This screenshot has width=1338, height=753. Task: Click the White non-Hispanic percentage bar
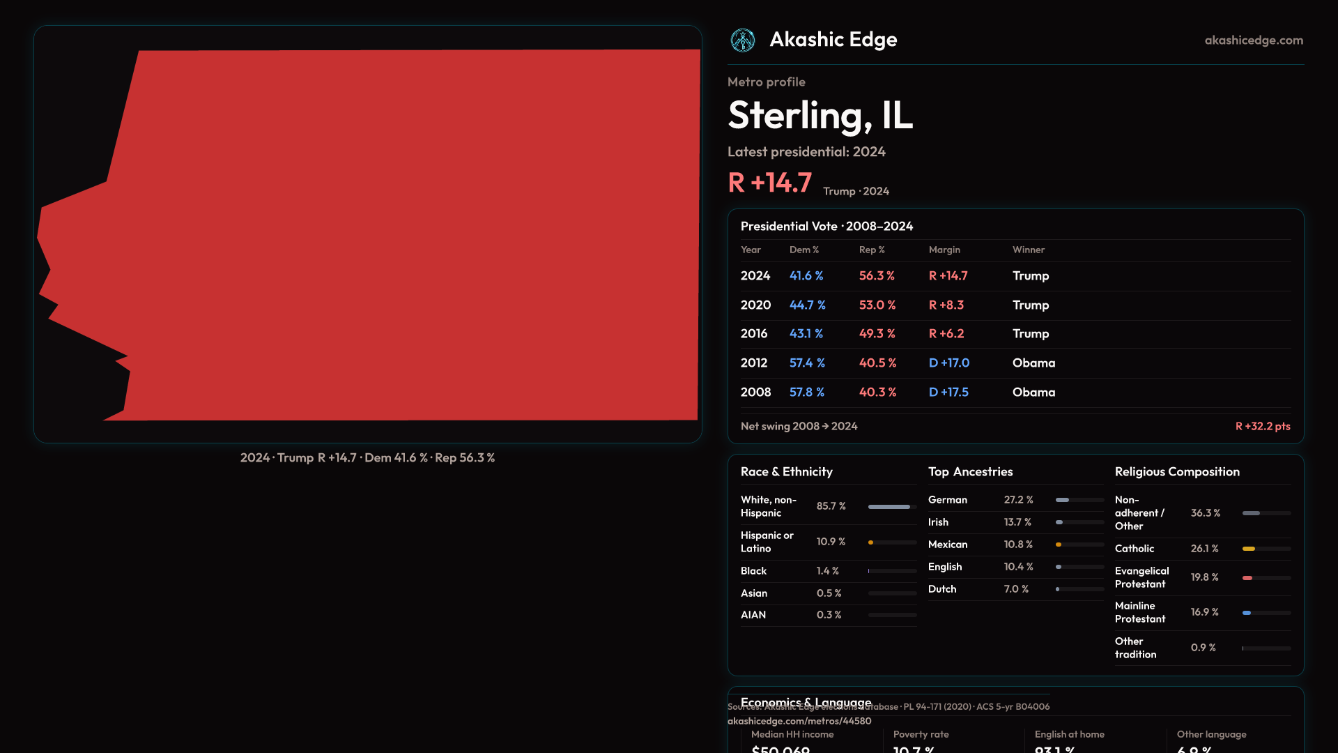point(891,507)
